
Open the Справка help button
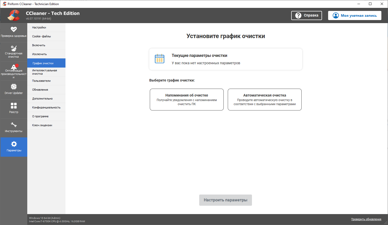(x=306, y=15)
